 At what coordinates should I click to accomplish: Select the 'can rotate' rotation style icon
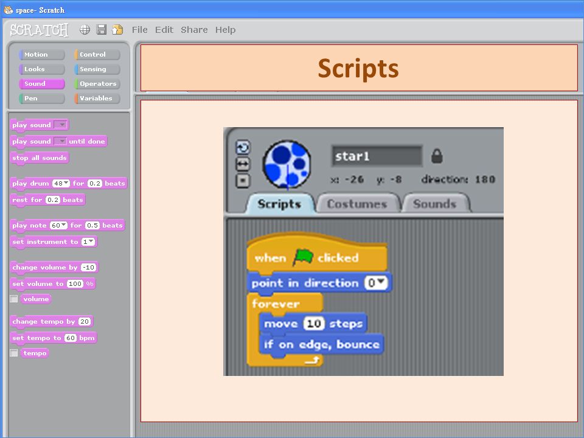tap(243, 148)
